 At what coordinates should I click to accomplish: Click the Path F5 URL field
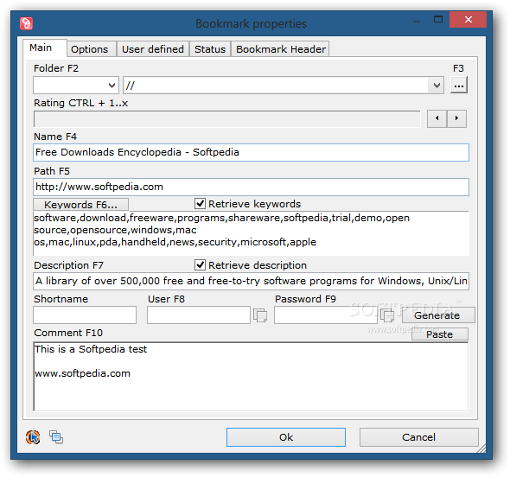pos(251,187)
